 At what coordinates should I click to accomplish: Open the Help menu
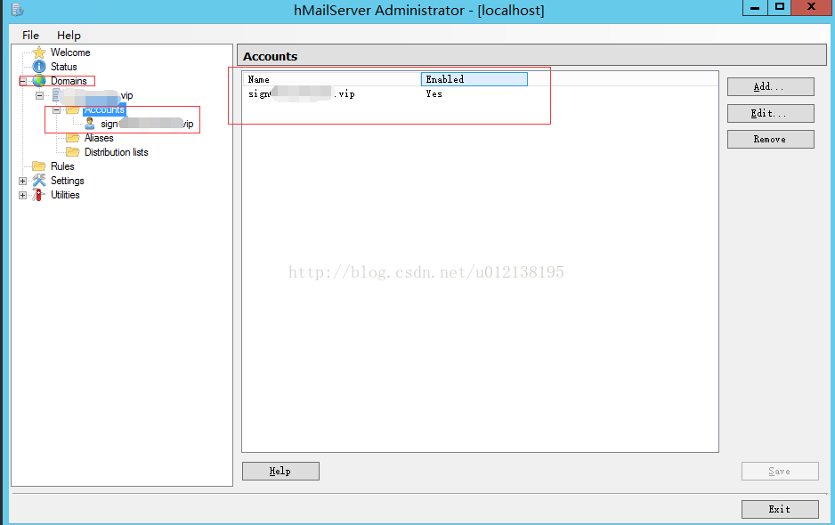(69, 35)
